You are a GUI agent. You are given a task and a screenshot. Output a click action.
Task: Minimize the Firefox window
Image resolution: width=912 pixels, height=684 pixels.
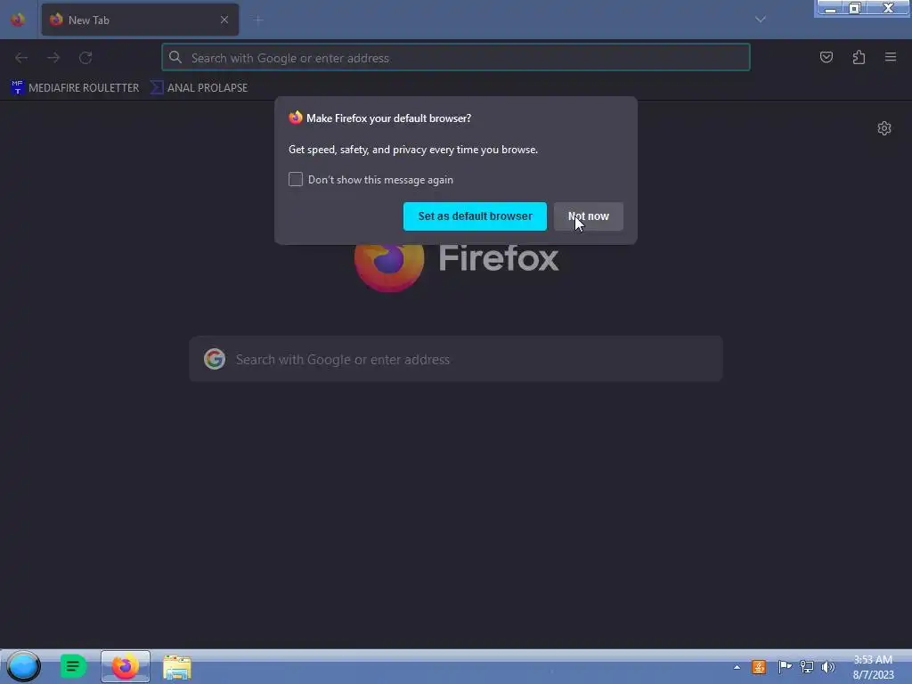(x=831, y=8)
